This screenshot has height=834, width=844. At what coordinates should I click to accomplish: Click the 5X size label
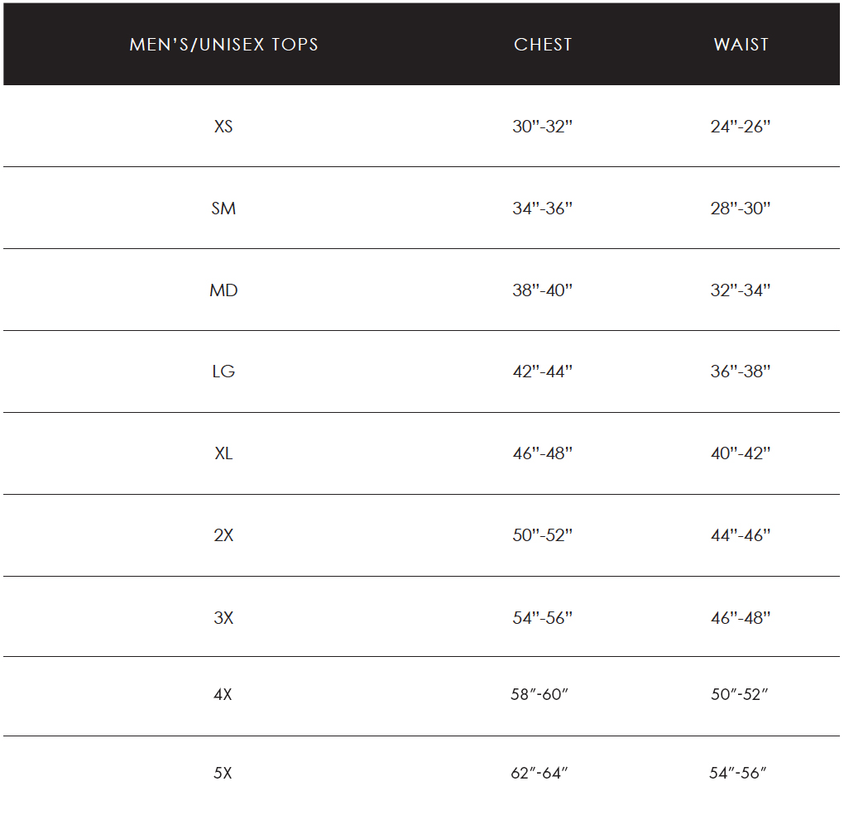pyautogui.click(x=223, y=774)
